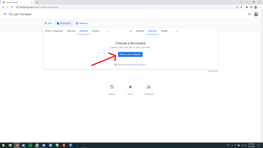The height and width of the screenshot is (148, 263).
Task: Switch to the Websites tab
Action: pos(82,23)
